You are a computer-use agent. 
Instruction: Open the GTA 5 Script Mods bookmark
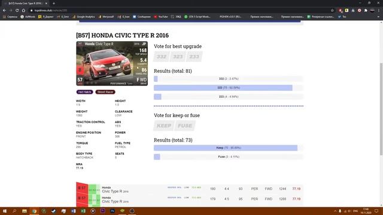pos(197,17)
